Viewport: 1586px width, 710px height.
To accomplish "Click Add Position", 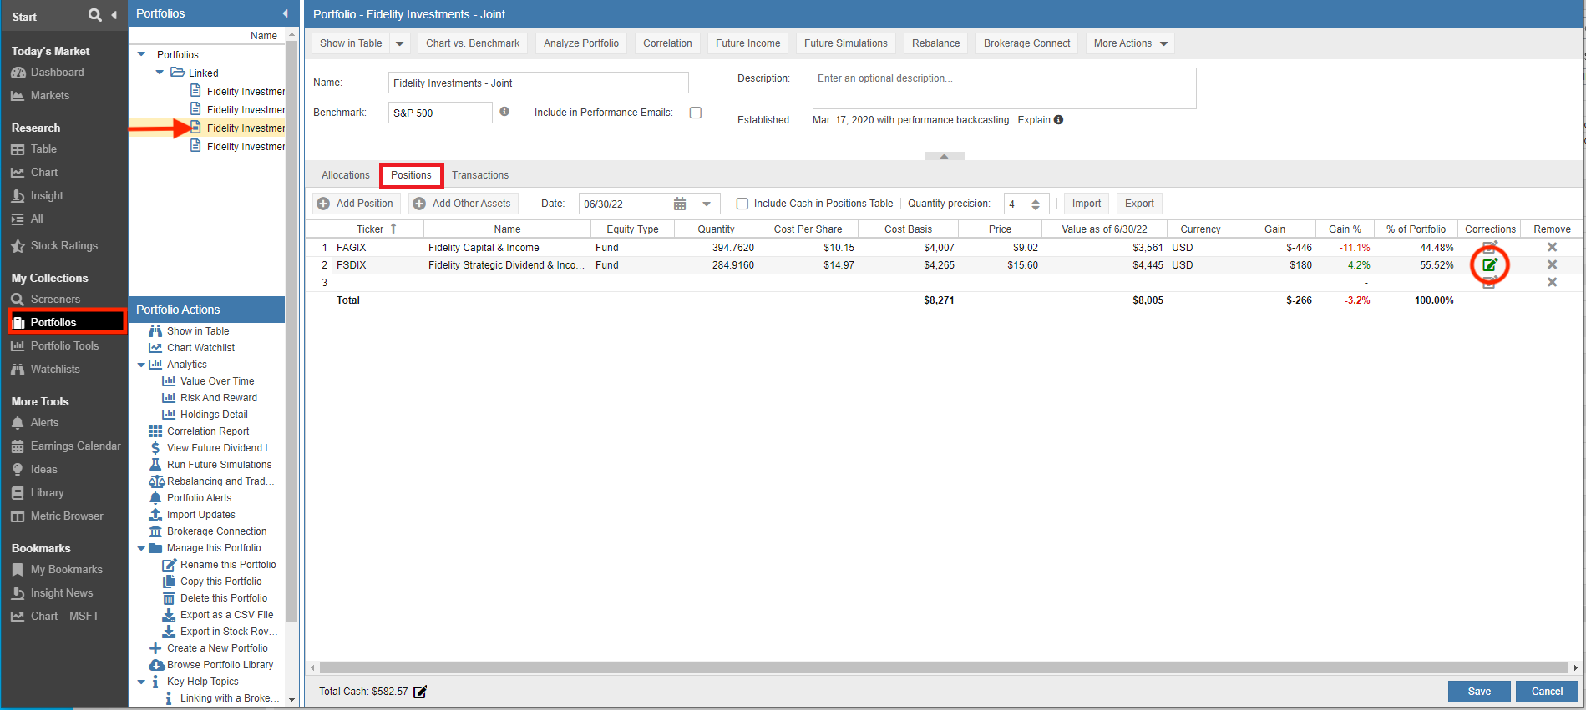I will pyautogui.click(x=356, y=204).
